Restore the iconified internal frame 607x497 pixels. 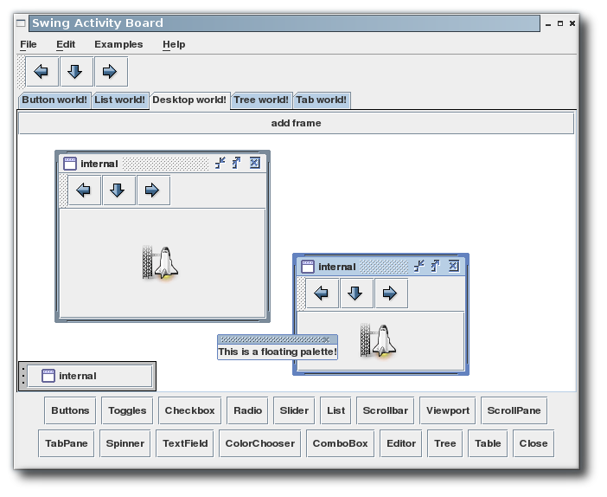click(x=89, y=376)
